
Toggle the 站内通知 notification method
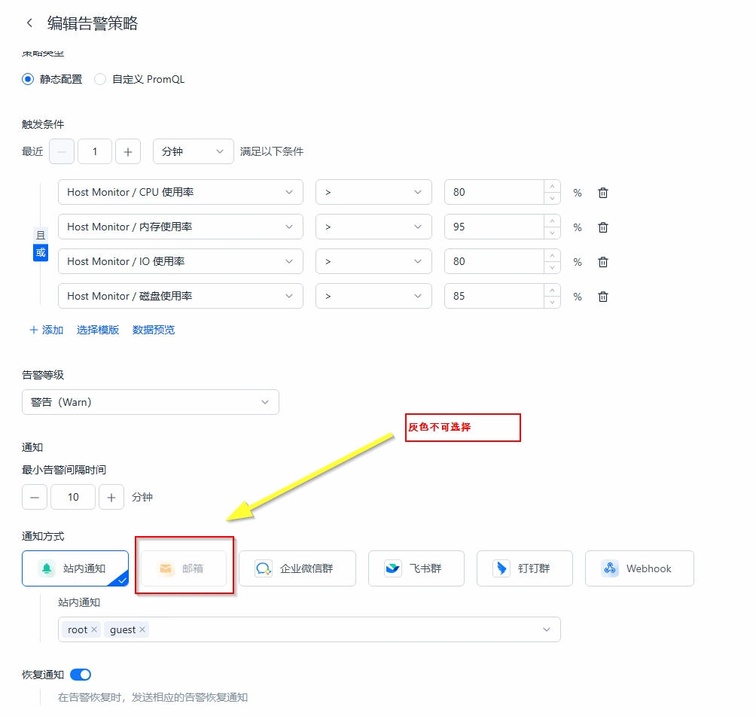click(x=75, y=568)
